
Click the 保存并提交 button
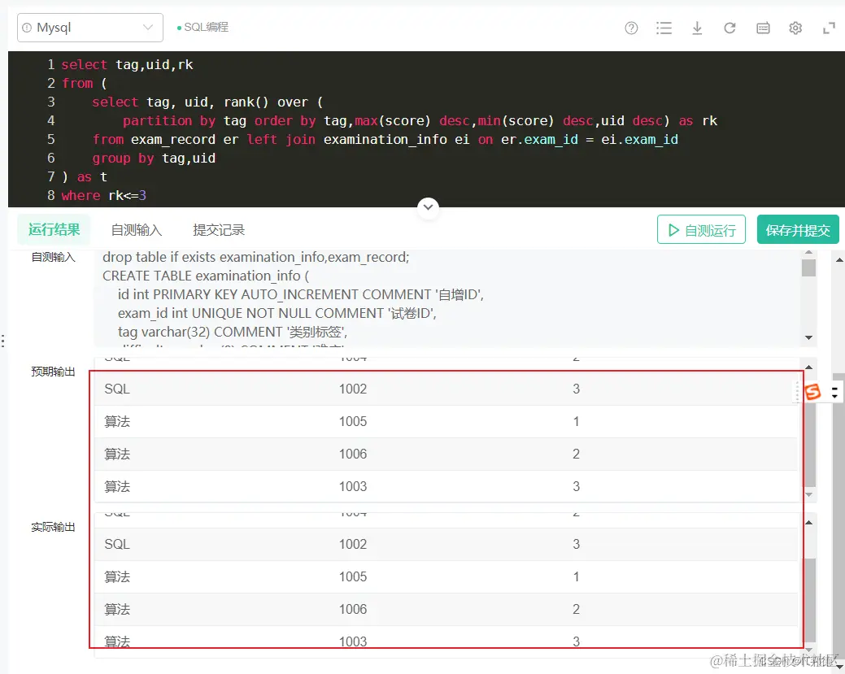(x=798, y=230)
